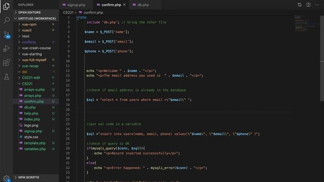Viewport: 324px width, 182px height.
Task: Open the Search view in activity bar
Action: click(x=7, y=20)
